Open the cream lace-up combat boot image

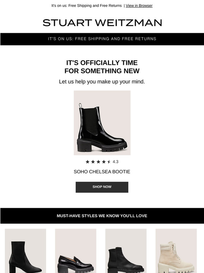pyautogui.click(x=176, y=251)
